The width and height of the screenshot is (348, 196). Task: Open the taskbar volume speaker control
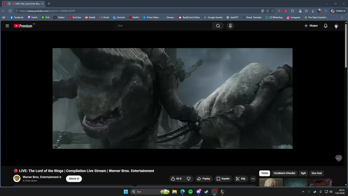pos(331,192)
